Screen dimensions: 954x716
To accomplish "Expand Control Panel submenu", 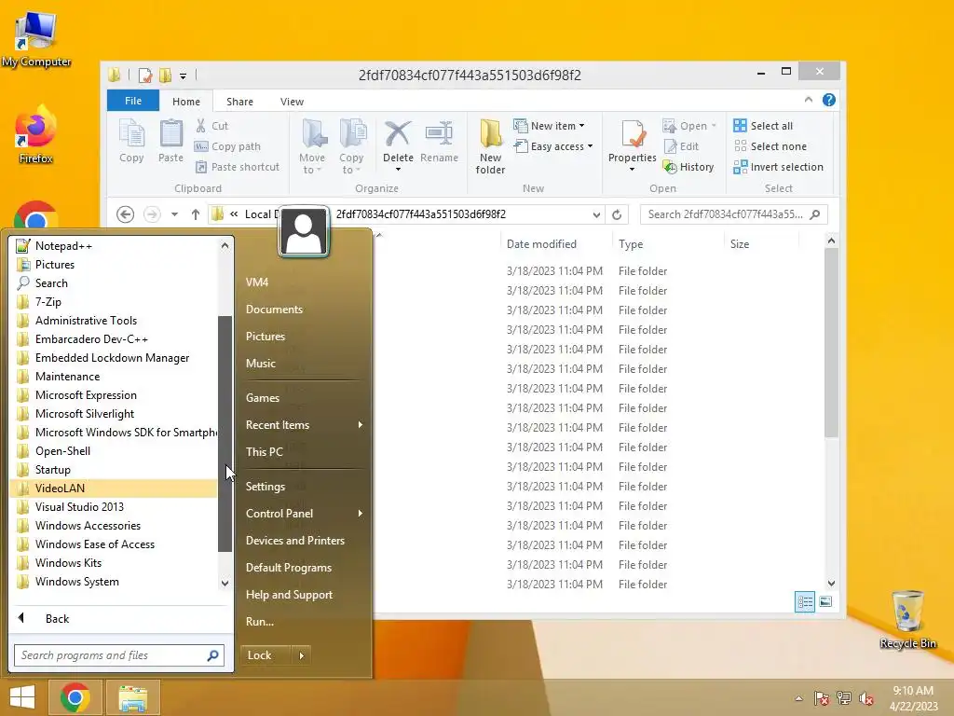I will (x=361, y=514).
